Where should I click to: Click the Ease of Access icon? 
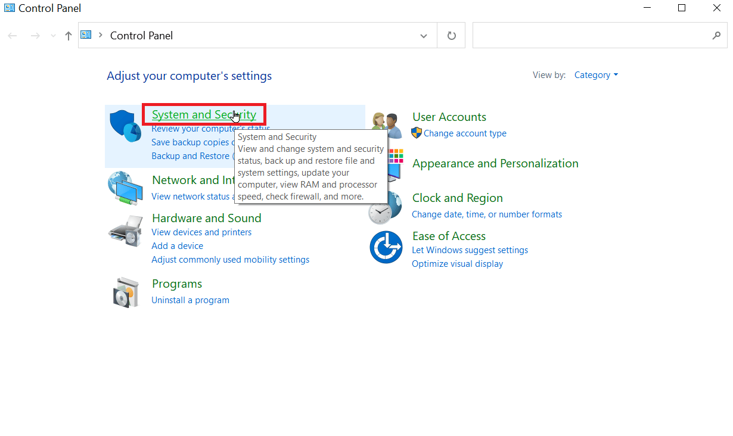click(x=386, y=247)
